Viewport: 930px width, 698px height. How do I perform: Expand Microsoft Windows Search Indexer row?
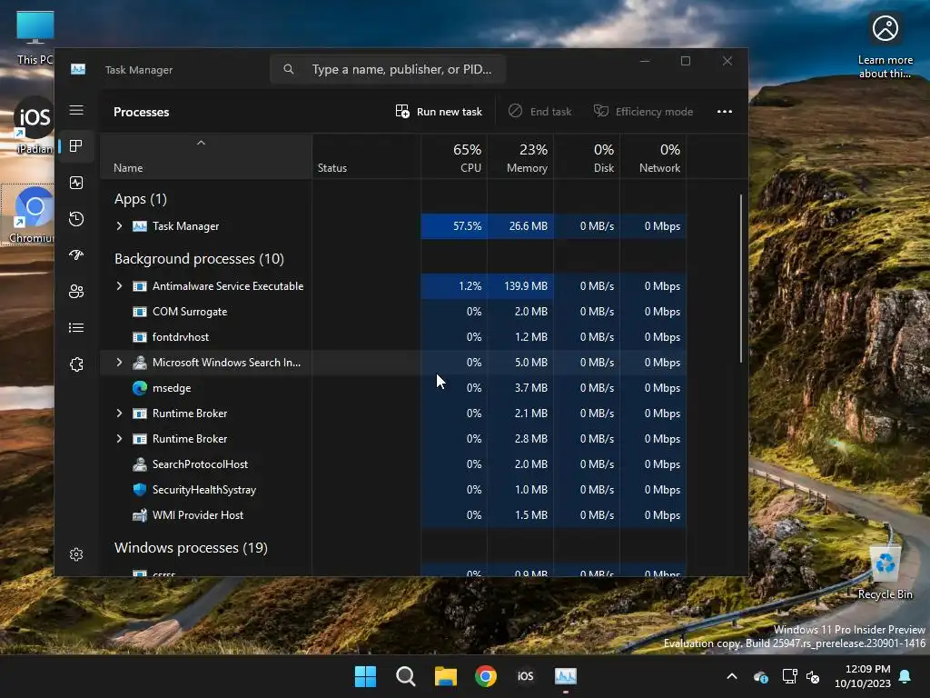119,363
